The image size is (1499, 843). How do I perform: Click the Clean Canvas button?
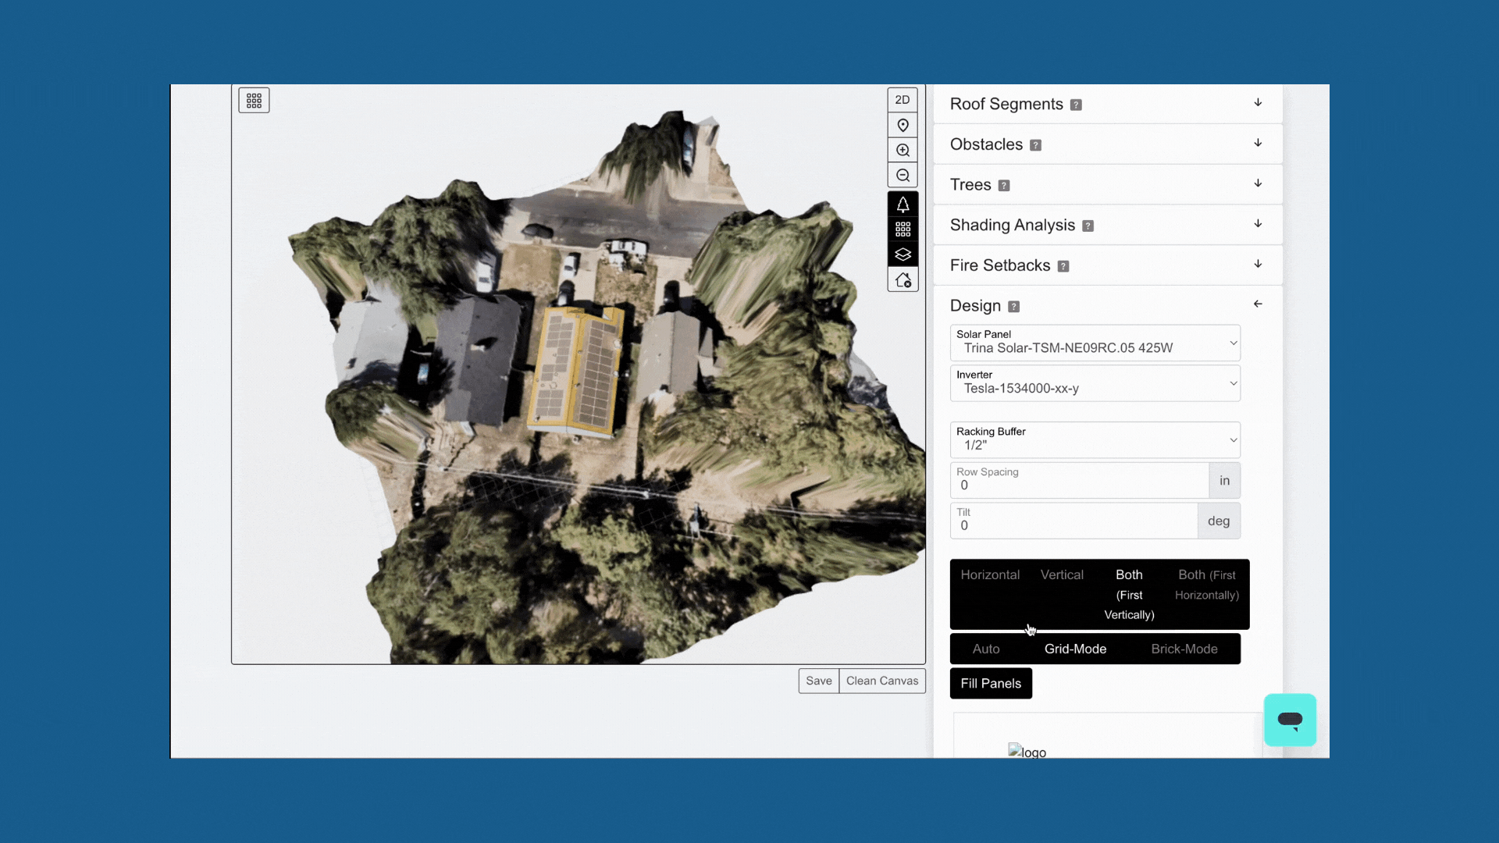click(882, 681)
